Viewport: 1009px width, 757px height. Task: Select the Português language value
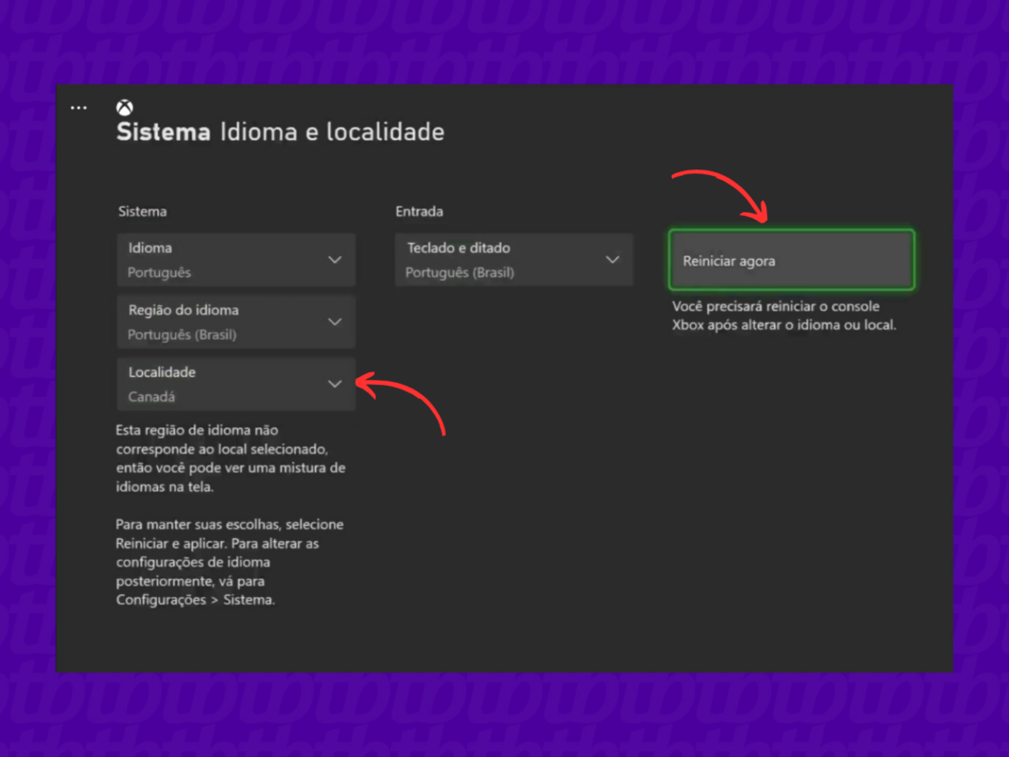(x=162, y=272)
